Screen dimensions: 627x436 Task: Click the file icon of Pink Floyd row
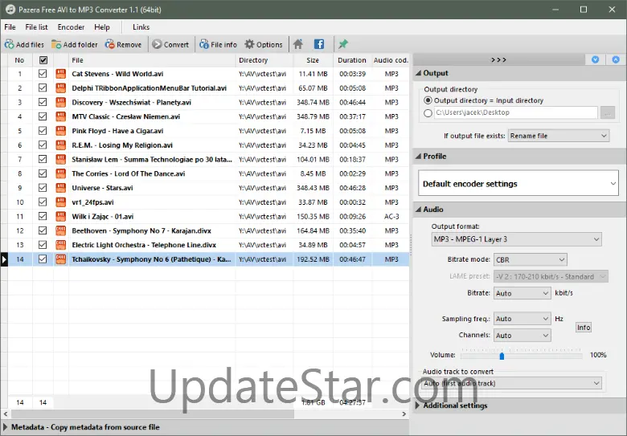coord(61,131)
